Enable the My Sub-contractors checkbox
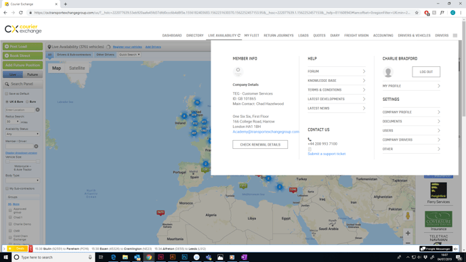The image size is (466, 262). pos(7,188)
